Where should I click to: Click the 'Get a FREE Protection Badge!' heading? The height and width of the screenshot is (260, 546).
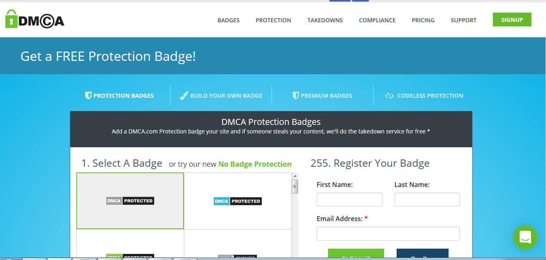click(108, 56)
